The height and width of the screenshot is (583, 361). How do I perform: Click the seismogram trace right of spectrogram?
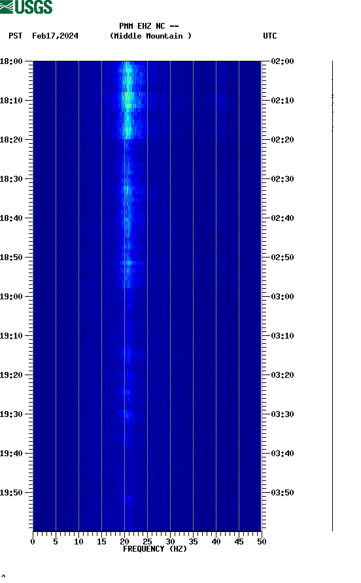point(332,295)
